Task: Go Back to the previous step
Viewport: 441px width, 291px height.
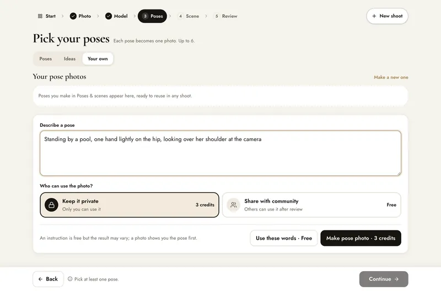Action: point(48,279)
